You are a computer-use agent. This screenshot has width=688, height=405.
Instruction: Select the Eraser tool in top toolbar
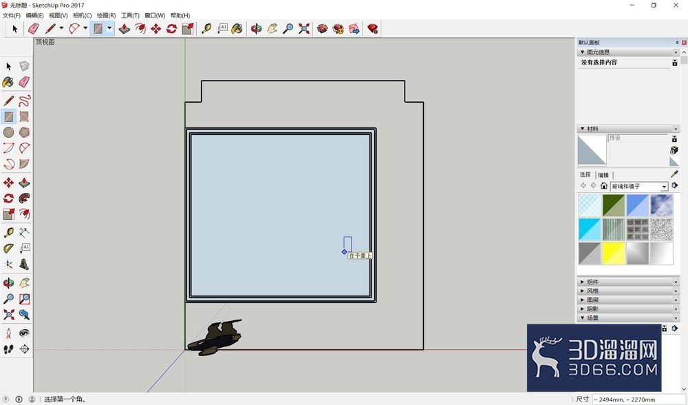33,29
